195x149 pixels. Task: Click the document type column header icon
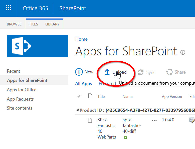(90, 96)
